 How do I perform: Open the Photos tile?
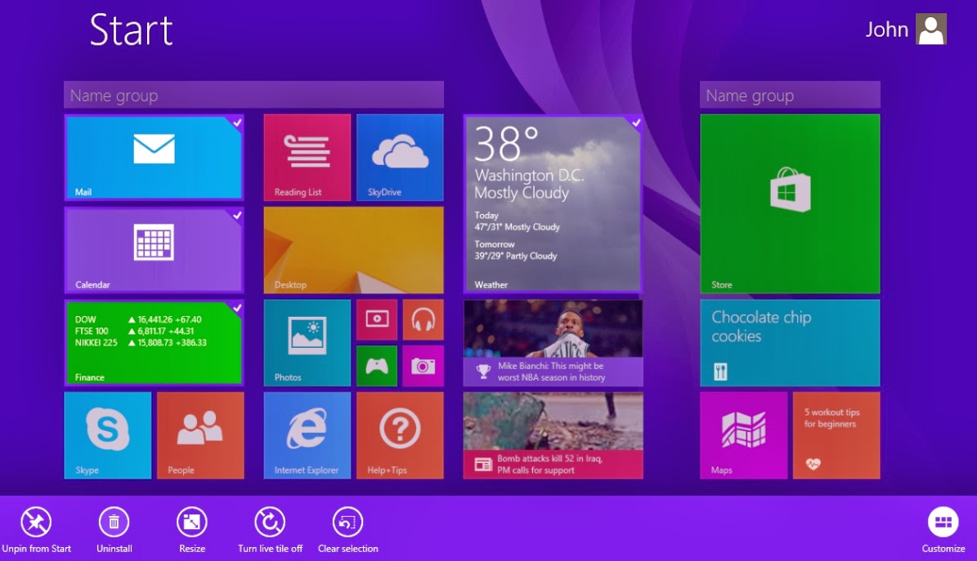click(307, 342)
